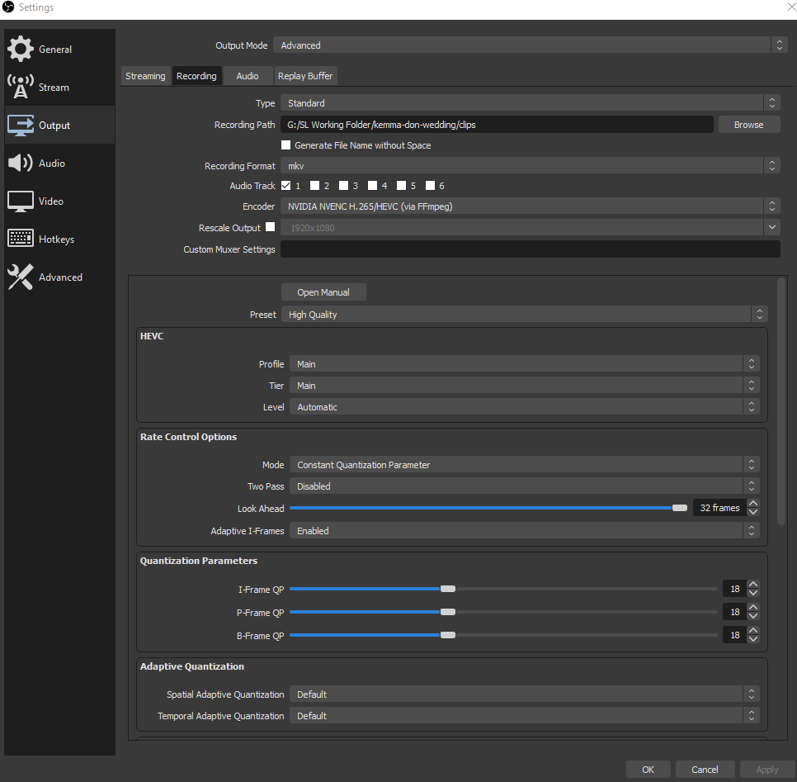797x782 pixels.
Task: Check audio track 3
Action: 343,185
